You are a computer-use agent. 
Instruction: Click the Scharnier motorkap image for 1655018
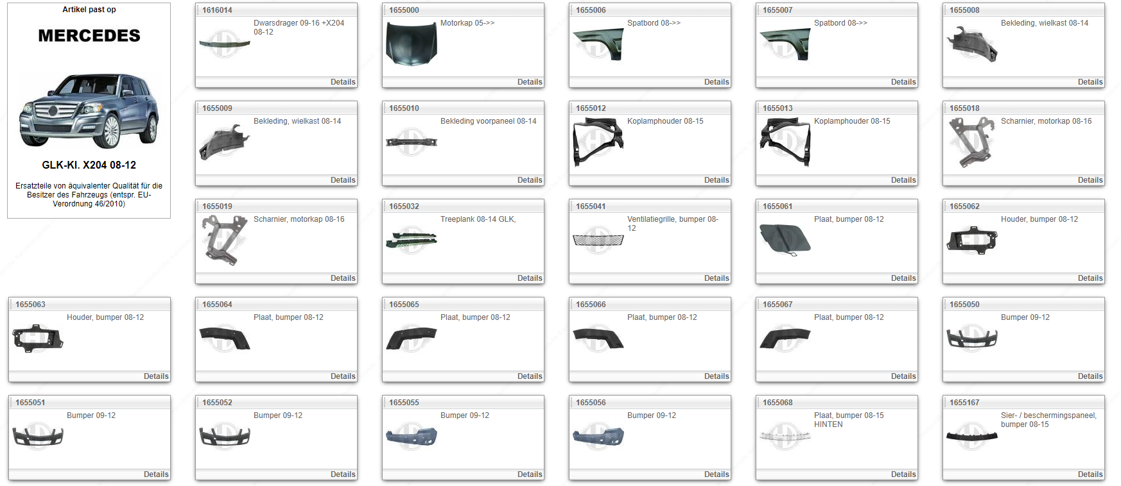click(971, 142)
